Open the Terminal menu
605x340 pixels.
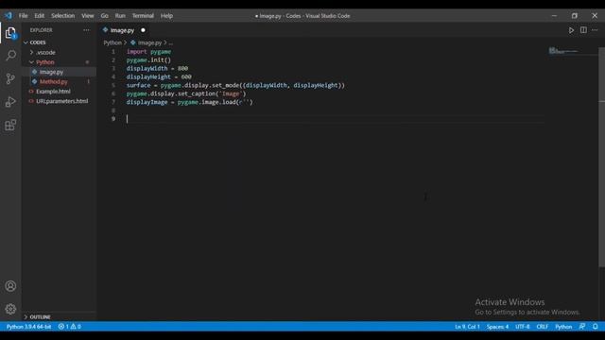click(x=143, y=16)
